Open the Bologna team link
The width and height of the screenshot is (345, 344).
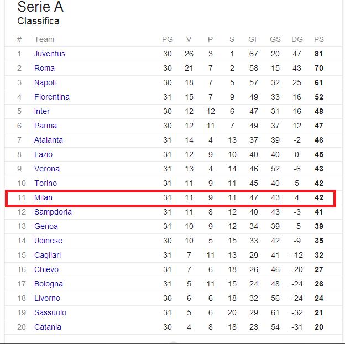[x=48, y=284]
